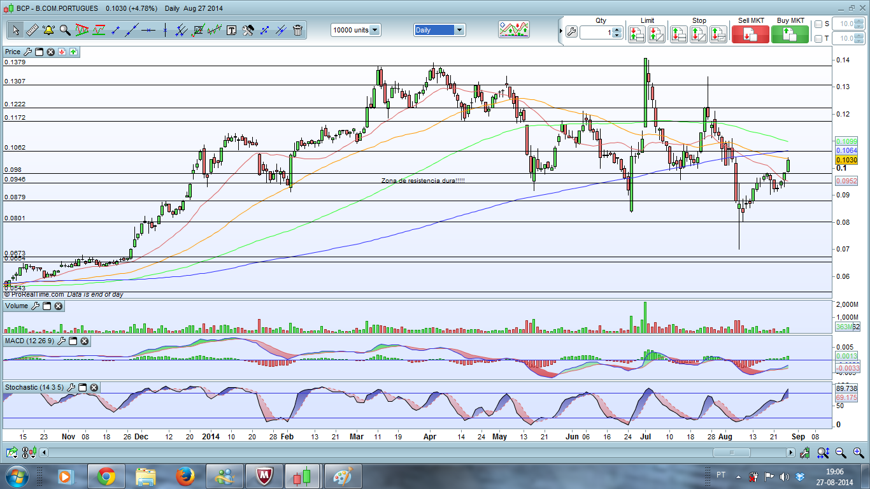This screenshot has height=489, width=870.
Task: Pick the vertical line drawing tool
Action: (165, 30)
